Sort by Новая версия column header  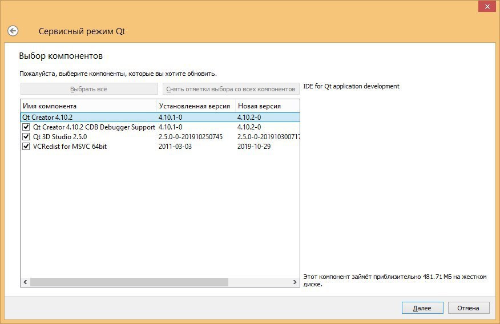[268, 106]
